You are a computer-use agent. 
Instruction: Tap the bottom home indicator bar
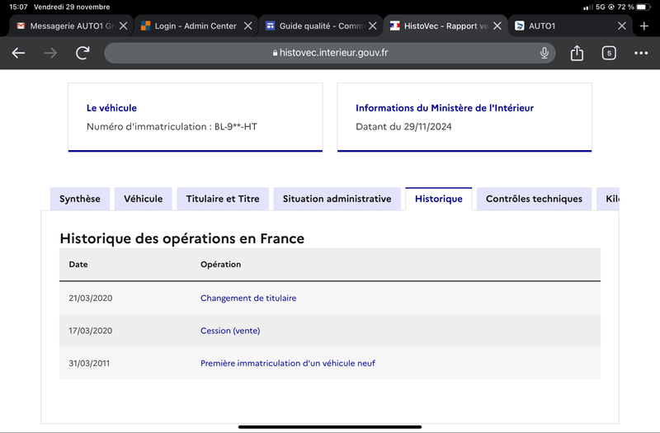(x=329, y=426)
